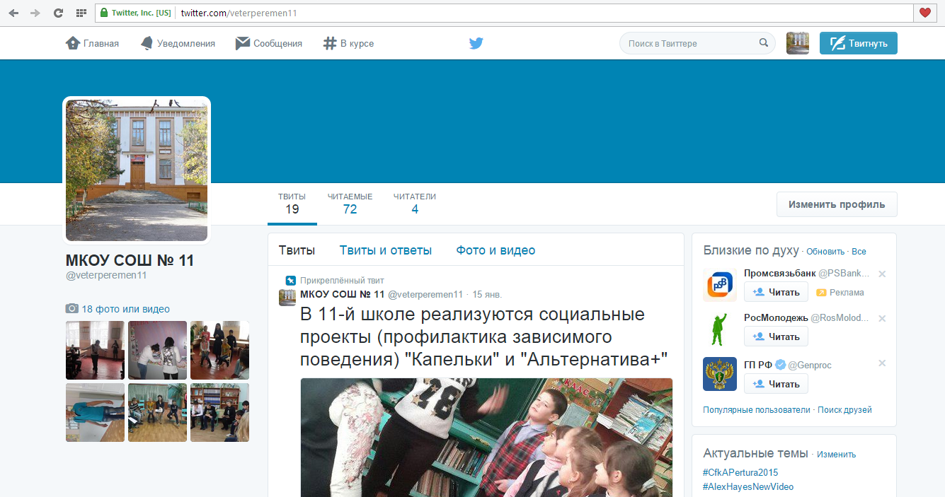Open first thumbnail in bottom row of the photo grid
This screenshot has height=497, width=945.
coord(95,412)
